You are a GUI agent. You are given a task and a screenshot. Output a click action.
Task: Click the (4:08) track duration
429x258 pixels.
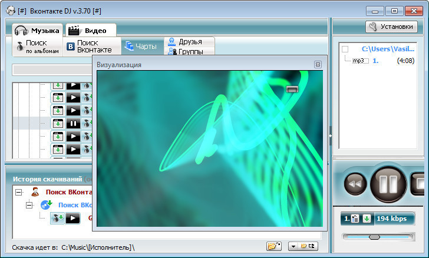coord(405,61)
